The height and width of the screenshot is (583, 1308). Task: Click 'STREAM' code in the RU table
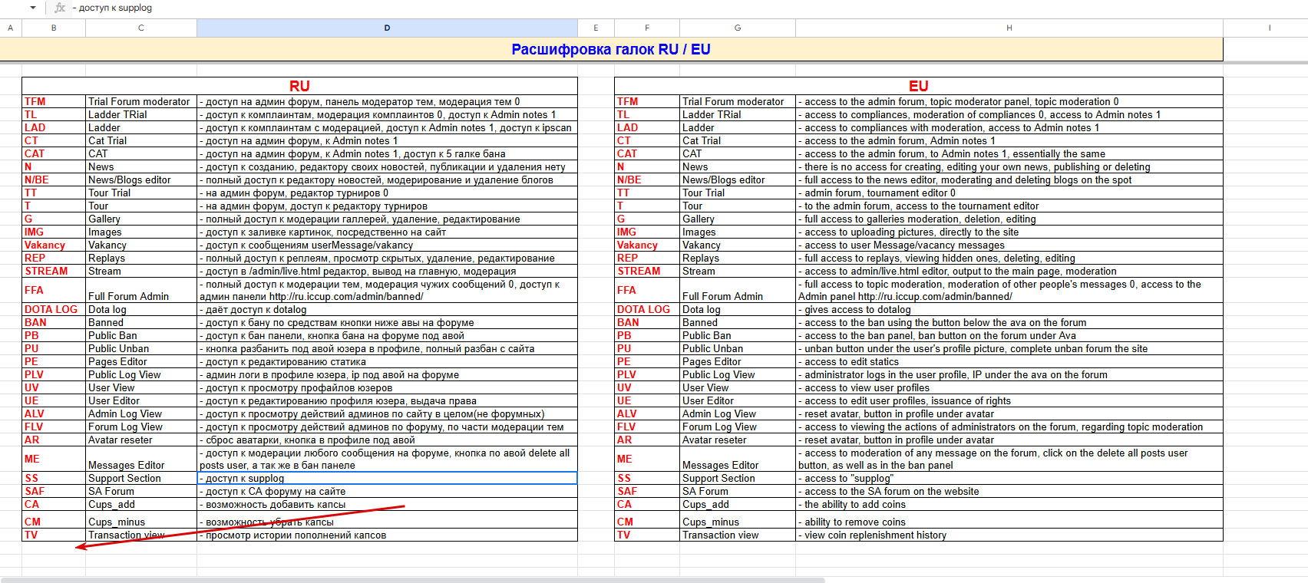pos(46,271)
